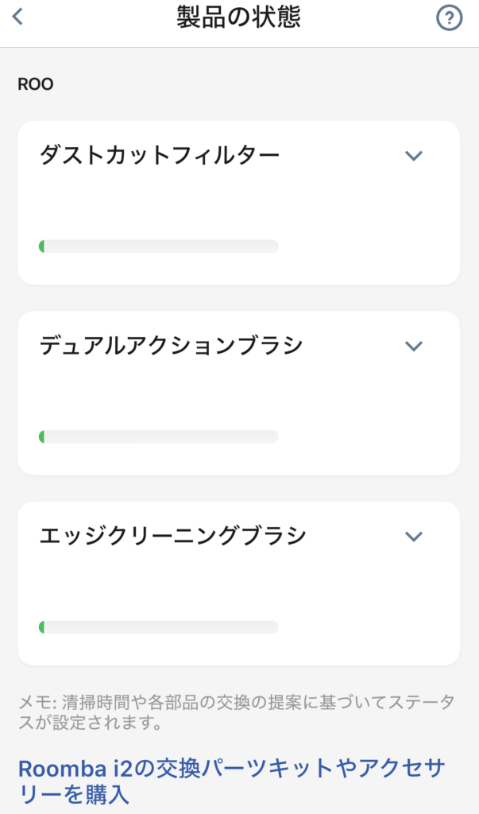Click the green fill on the ダストカットフィルター bar
The width and height of the screenshot is (479, 814).
coord(41,246)
